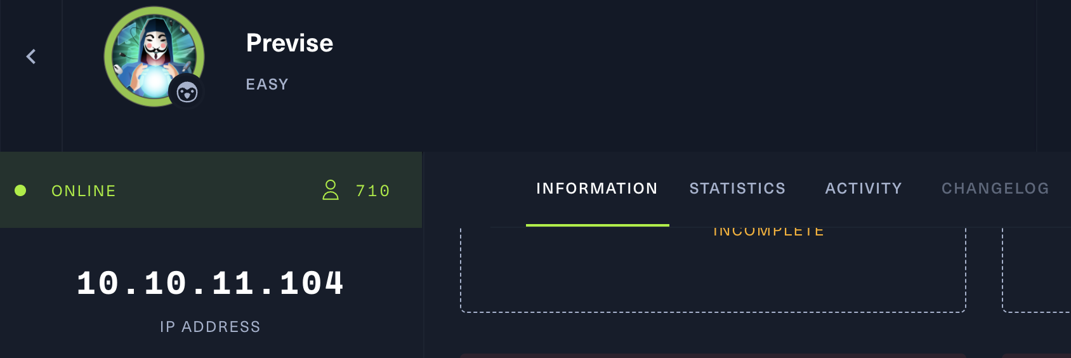Click the back chevron arrow
The image size is (1071, 358).
(x=31, y=56)
